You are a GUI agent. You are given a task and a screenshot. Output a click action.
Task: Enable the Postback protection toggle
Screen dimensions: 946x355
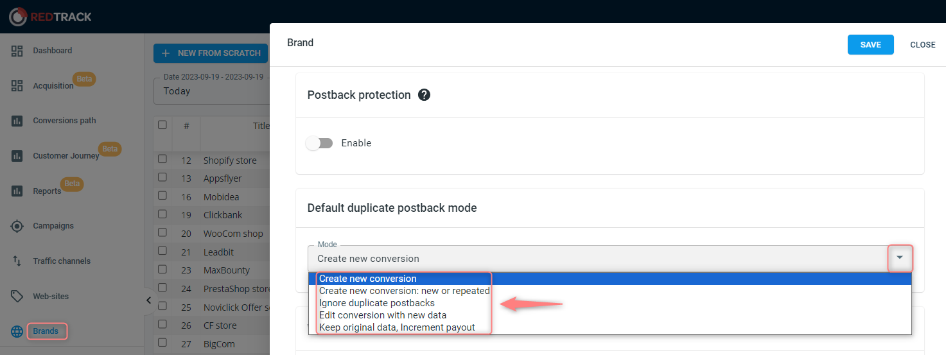319,143
